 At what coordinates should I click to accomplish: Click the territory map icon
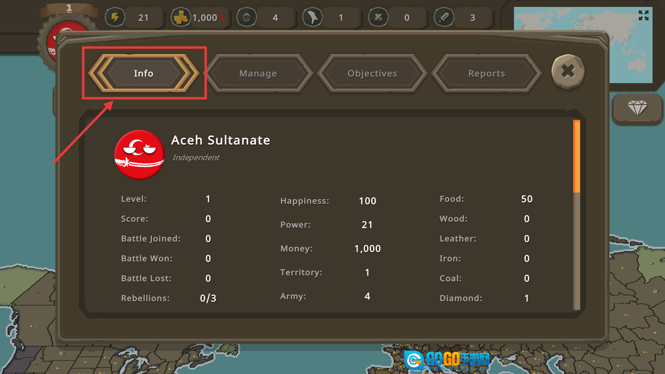point(312,17)
